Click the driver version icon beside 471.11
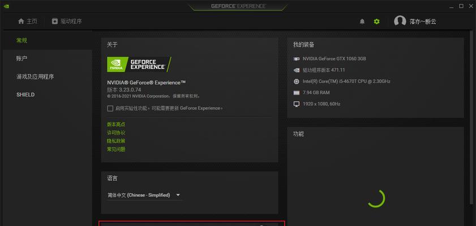The height and width of the screenshot is (226, 476). coord(297,70)
